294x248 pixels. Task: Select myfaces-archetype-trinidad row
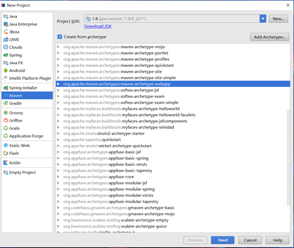(173, 127)
